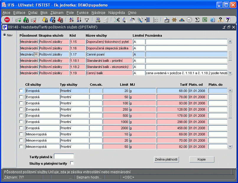Enable the 'Služby s platnými tarify' checkbox
Viewport: 238px width, 183px height.
(x=72, y=163)
